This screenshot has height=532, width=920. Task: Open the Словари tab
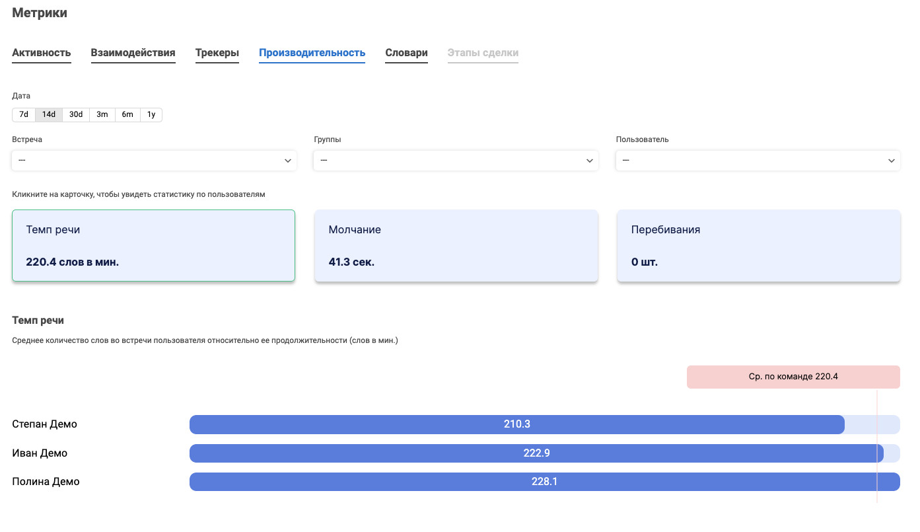pos(406,53)
